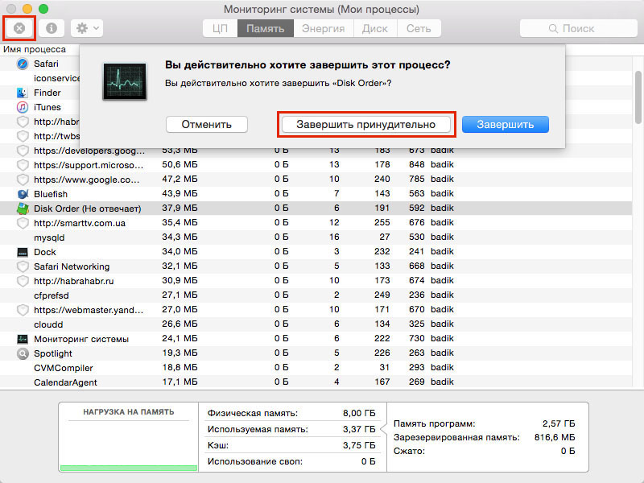
Task: Select the iTunes process icon
Action: click(23, 107)
